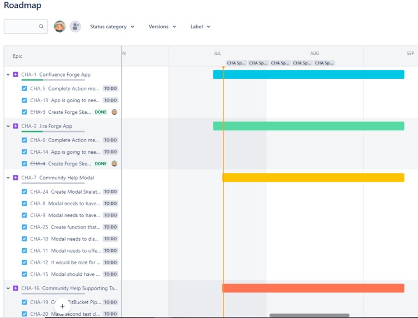Image resolution: width=418 pixels, height=318 pixels.
Task: Click task icon of CHA-24
Action: [24, 191]
